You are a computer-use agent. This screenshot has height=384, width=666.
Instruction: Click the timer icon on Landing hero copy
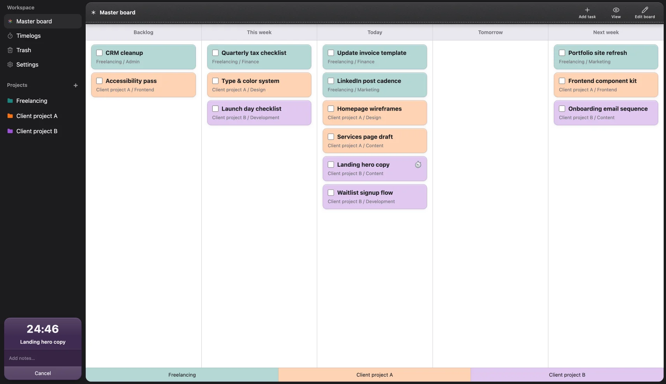(418, 165)
